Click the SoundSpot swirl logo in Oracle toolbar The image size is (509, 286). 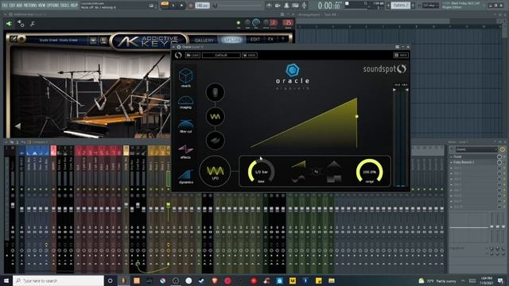click(x=178, y=55)
